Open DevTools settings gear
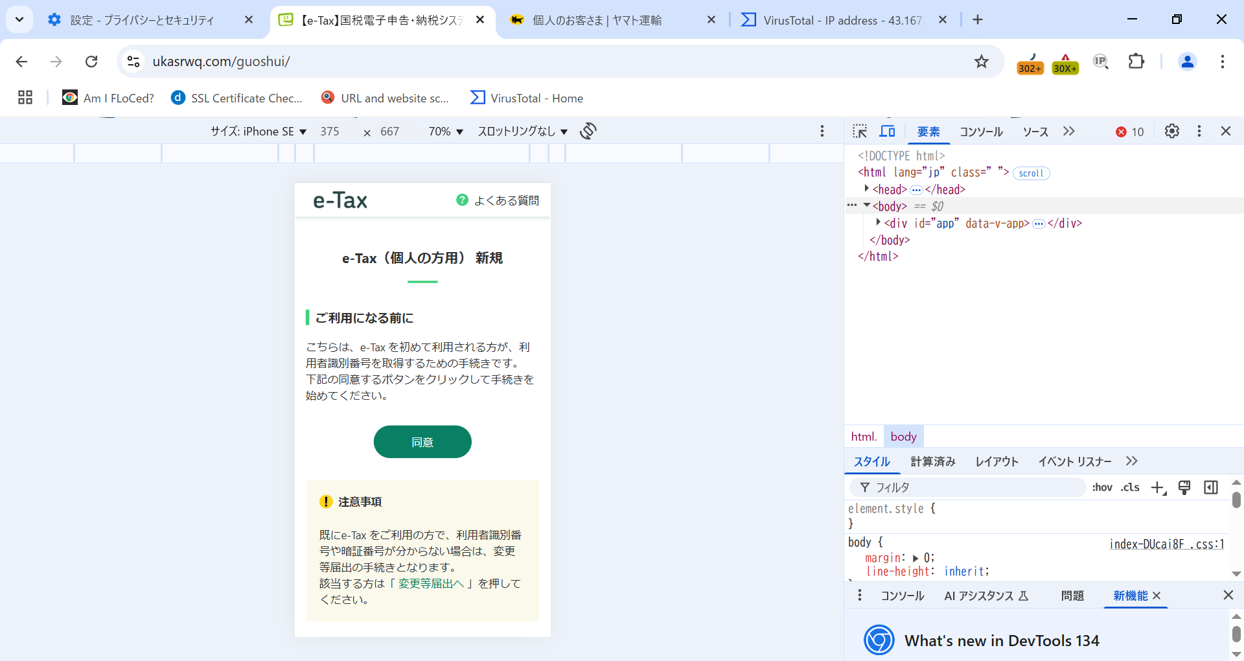Image resolution: width=1244 pixels, height=661 pixels. point(1172,131)
